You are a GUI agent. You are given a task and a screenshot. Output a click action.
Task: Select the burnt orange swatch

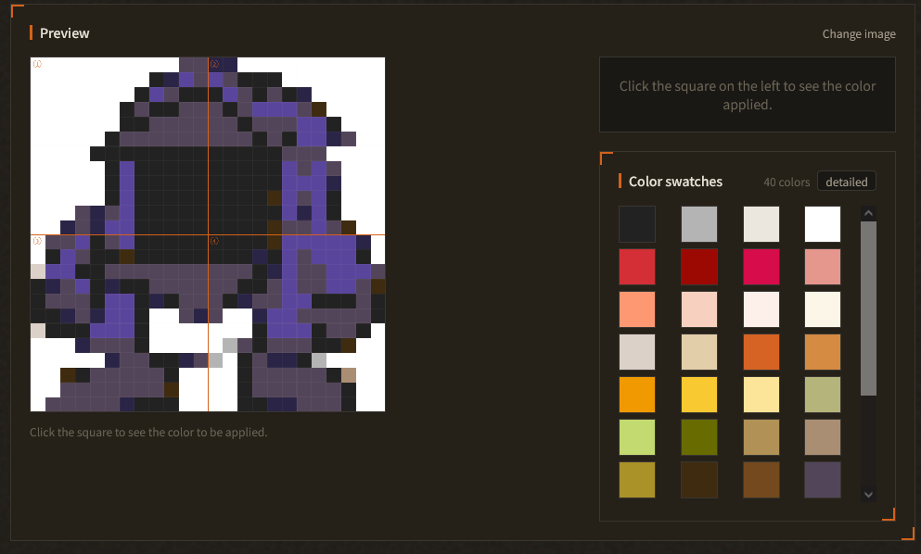761,352
